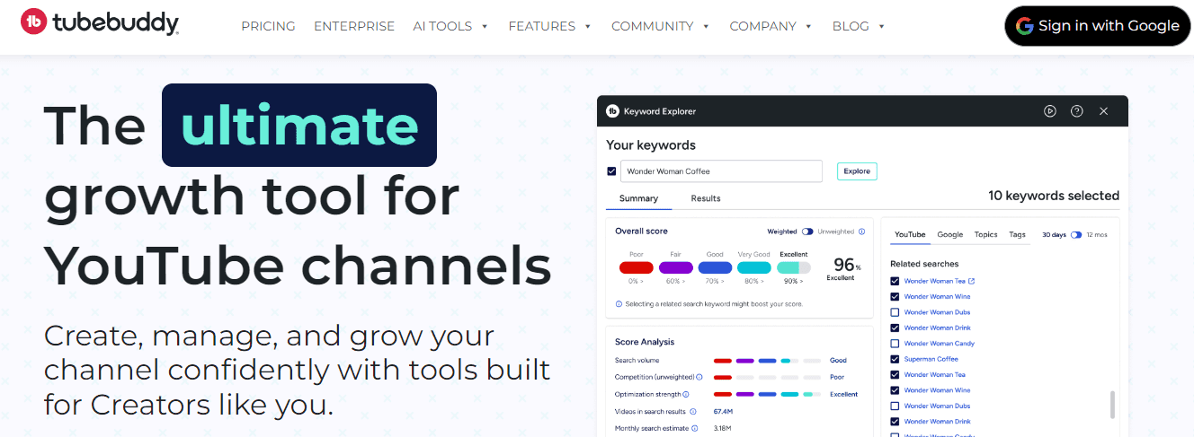This screenshot has height=437, width=1194.
Task: Click the 'Your keywords' heading
Action: pyautogui.click(x=651, y=145)
